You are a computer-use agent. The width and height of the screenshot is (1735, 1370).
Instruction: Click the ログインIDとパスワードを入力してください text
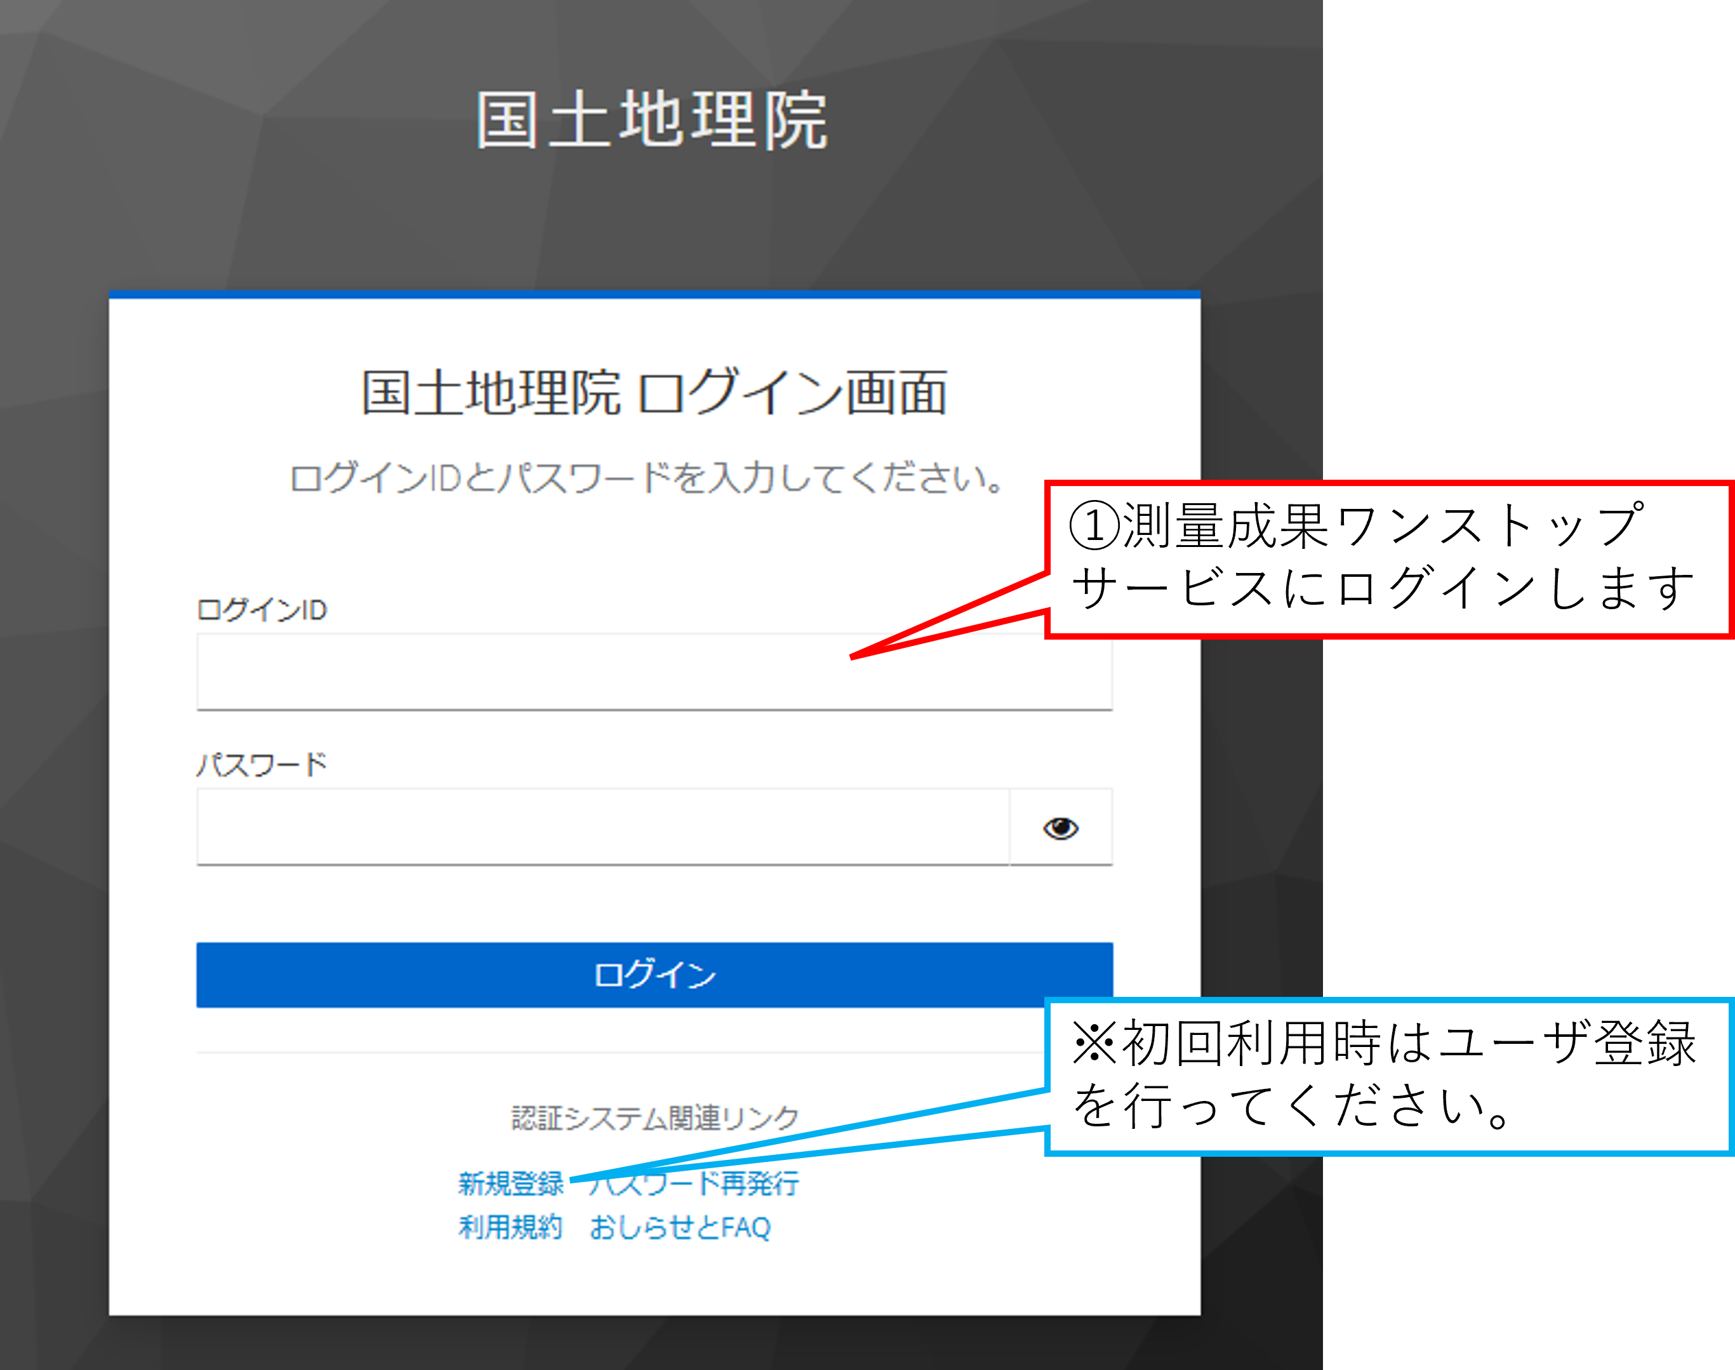[x=647, y=477]
